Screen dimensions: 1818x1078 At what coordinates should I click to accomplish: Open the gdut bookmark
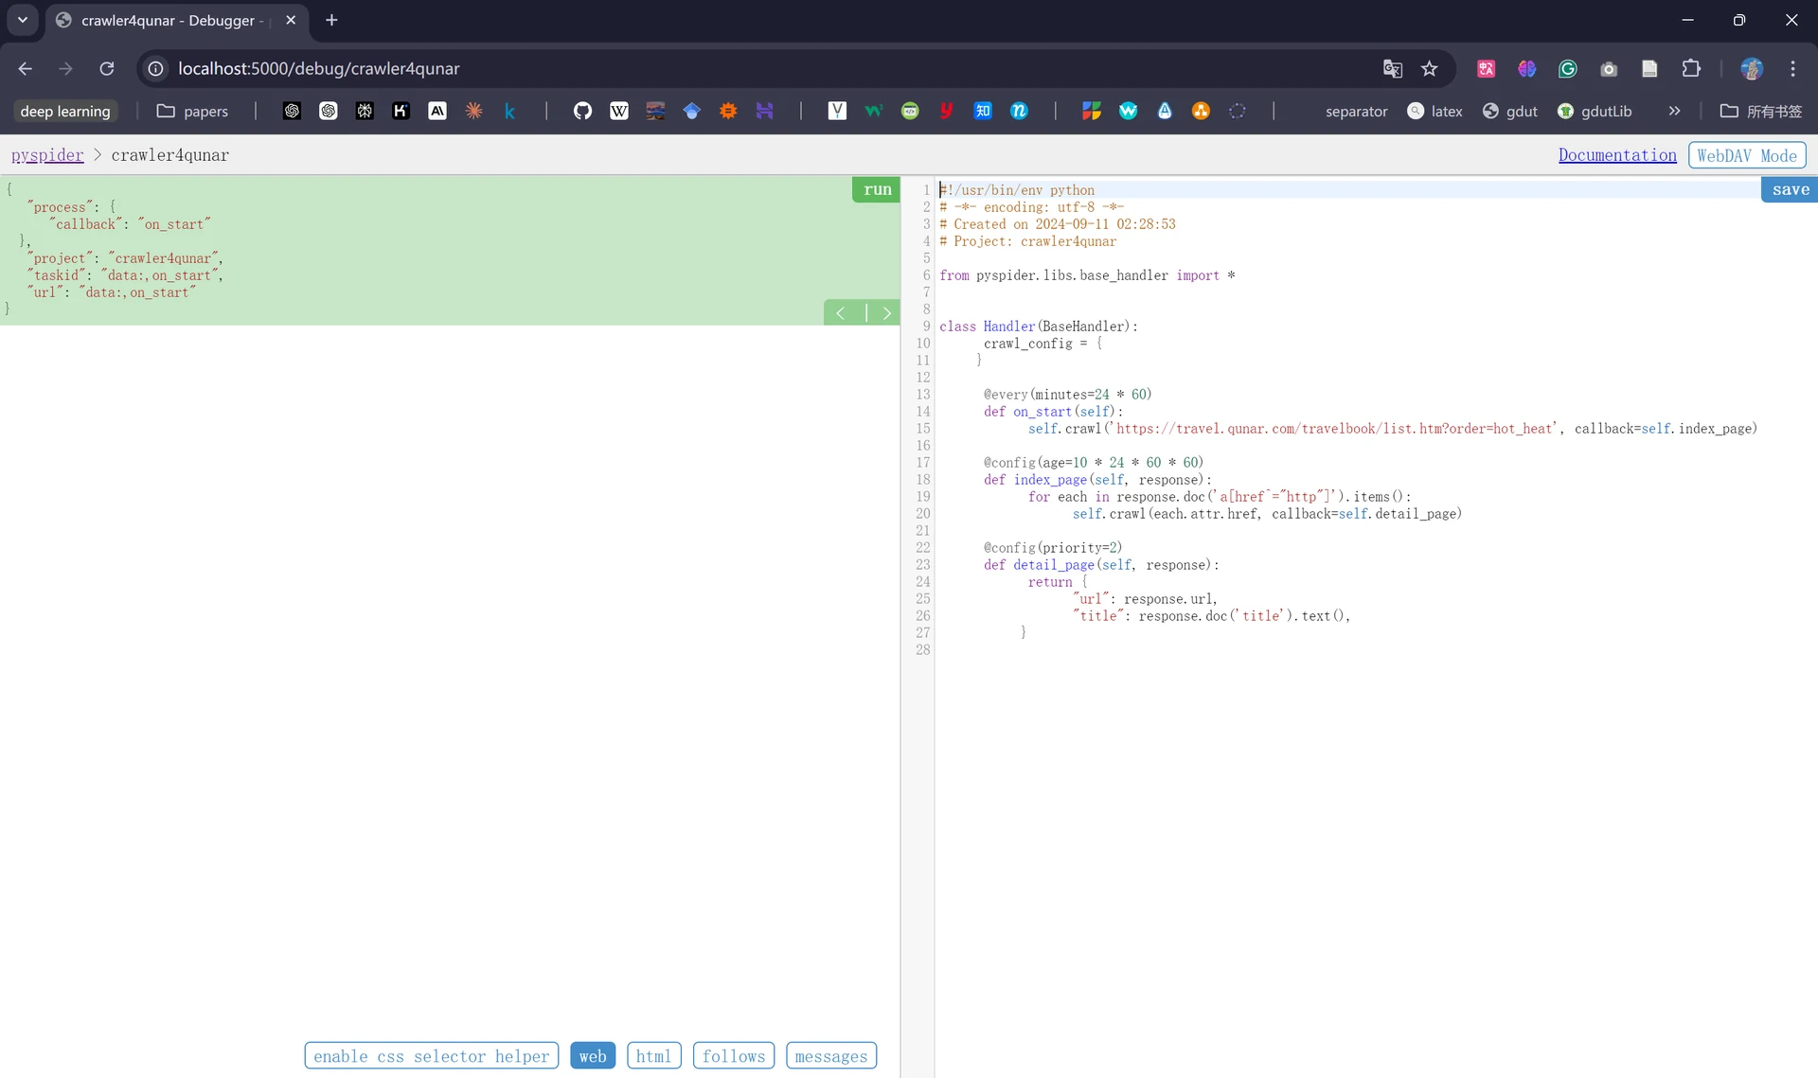pos(1509,111)
